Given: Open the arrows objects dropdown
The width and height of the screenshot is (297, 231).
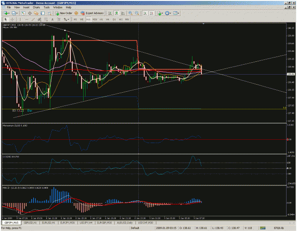Looking at the screenshot, I should click(66, 19).
